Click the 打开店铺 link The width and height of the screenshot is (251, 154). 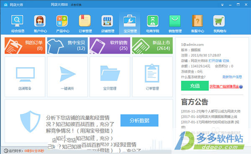pyautogui.click(x=215, y=61)
